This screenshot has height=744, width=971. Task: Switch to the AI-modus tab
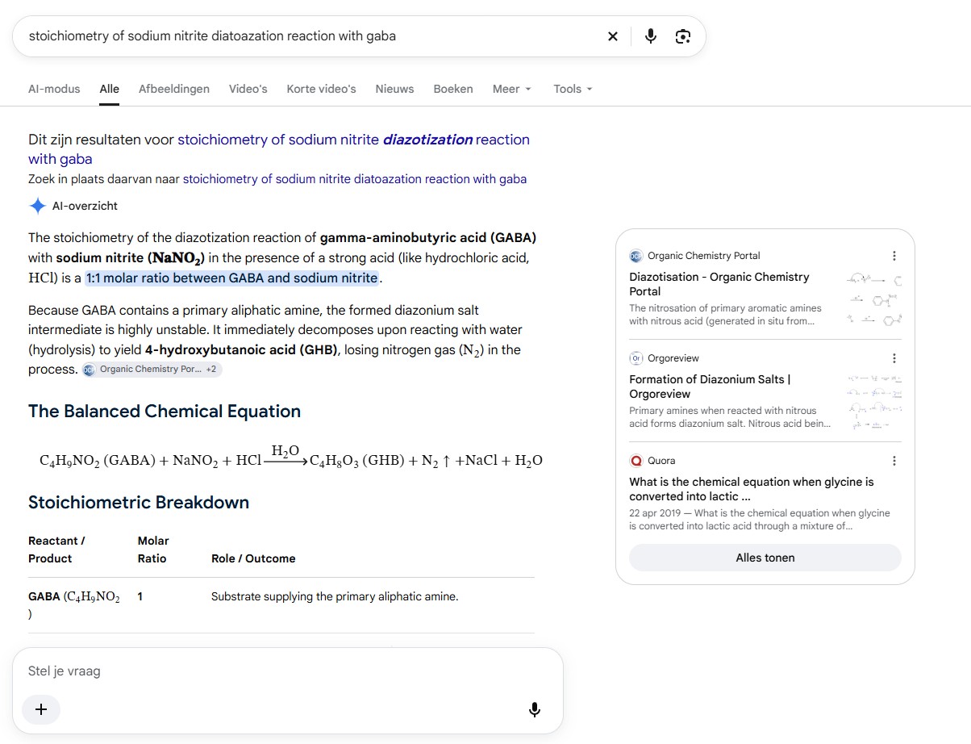click(54, 89)
